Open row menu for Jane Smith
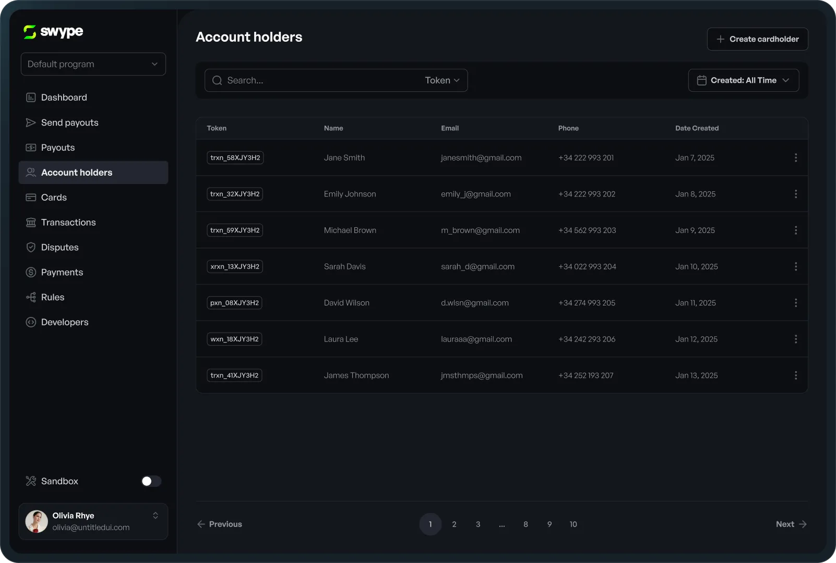 796,157
